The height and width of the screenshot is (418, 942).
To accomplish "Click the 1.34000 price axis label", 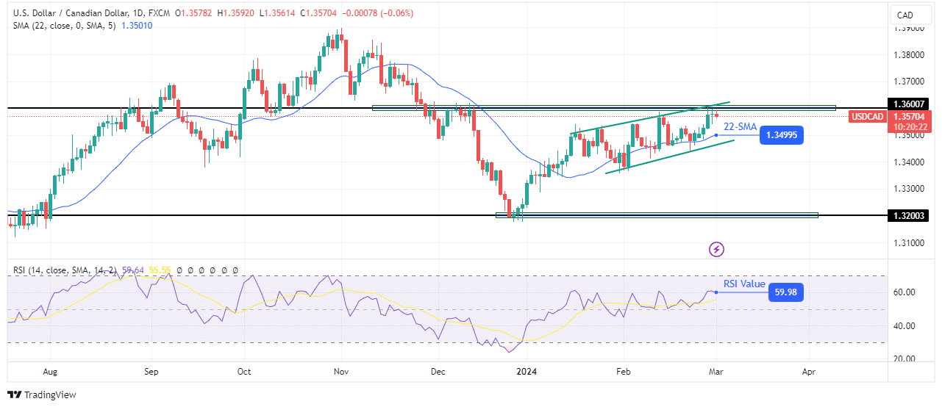I will 909,162.
